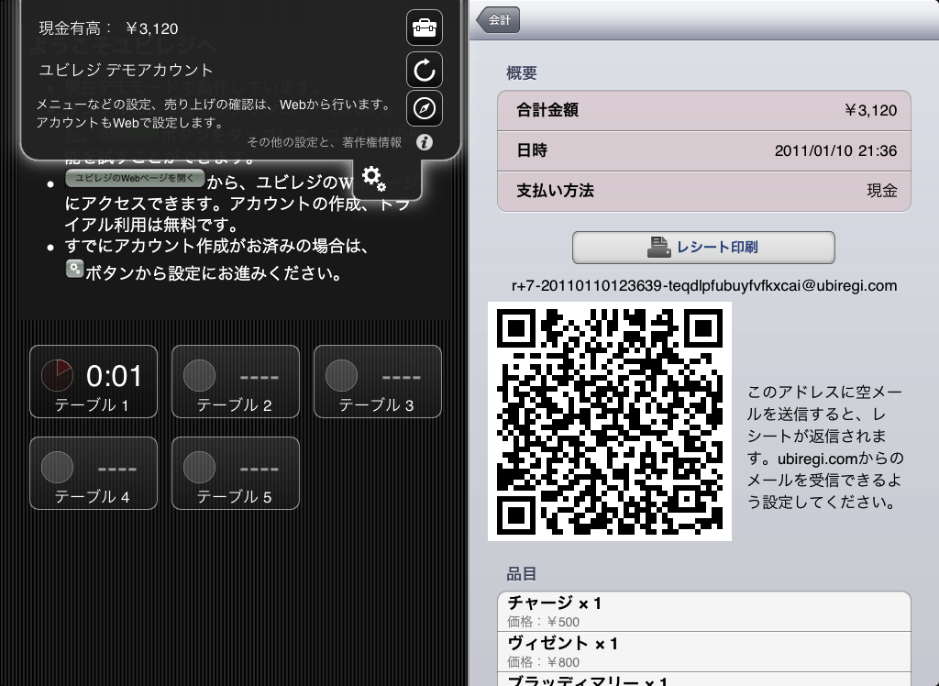The height and width of the screenshot is (686, 939).
Task: Select the 支払い方法 row
Action: [x=704, y=191]
